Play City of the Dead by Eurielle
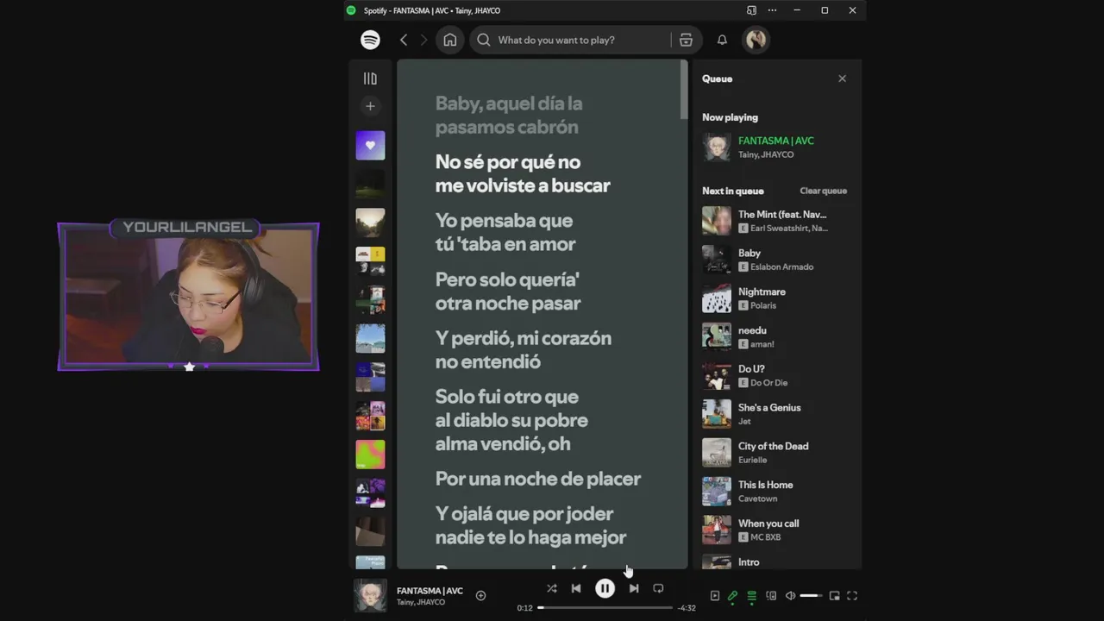The image size is (1104, 621). pos(776,453)
